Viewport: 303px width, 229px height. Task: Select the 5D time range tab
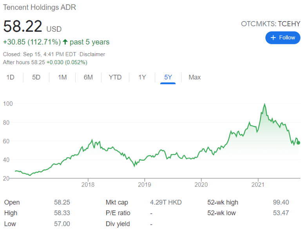point(36,78)
